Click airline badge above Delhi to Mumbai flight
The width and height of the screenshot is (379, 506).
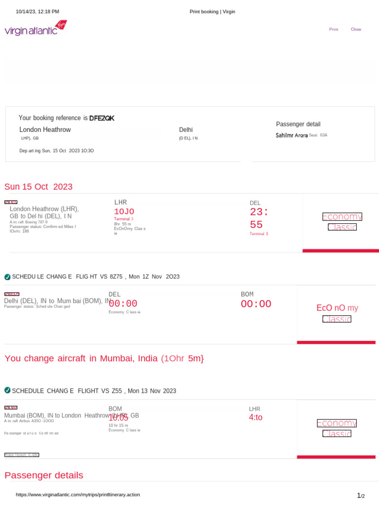pos(12,295)
